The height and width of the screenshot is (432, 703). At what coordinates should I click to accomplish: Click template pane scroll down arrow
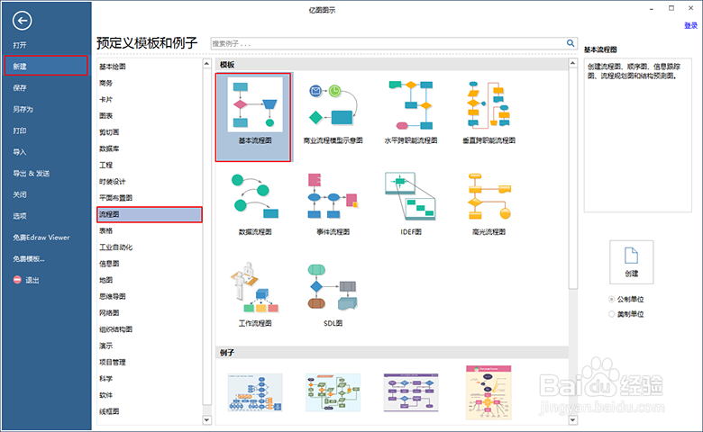(572, 420)
